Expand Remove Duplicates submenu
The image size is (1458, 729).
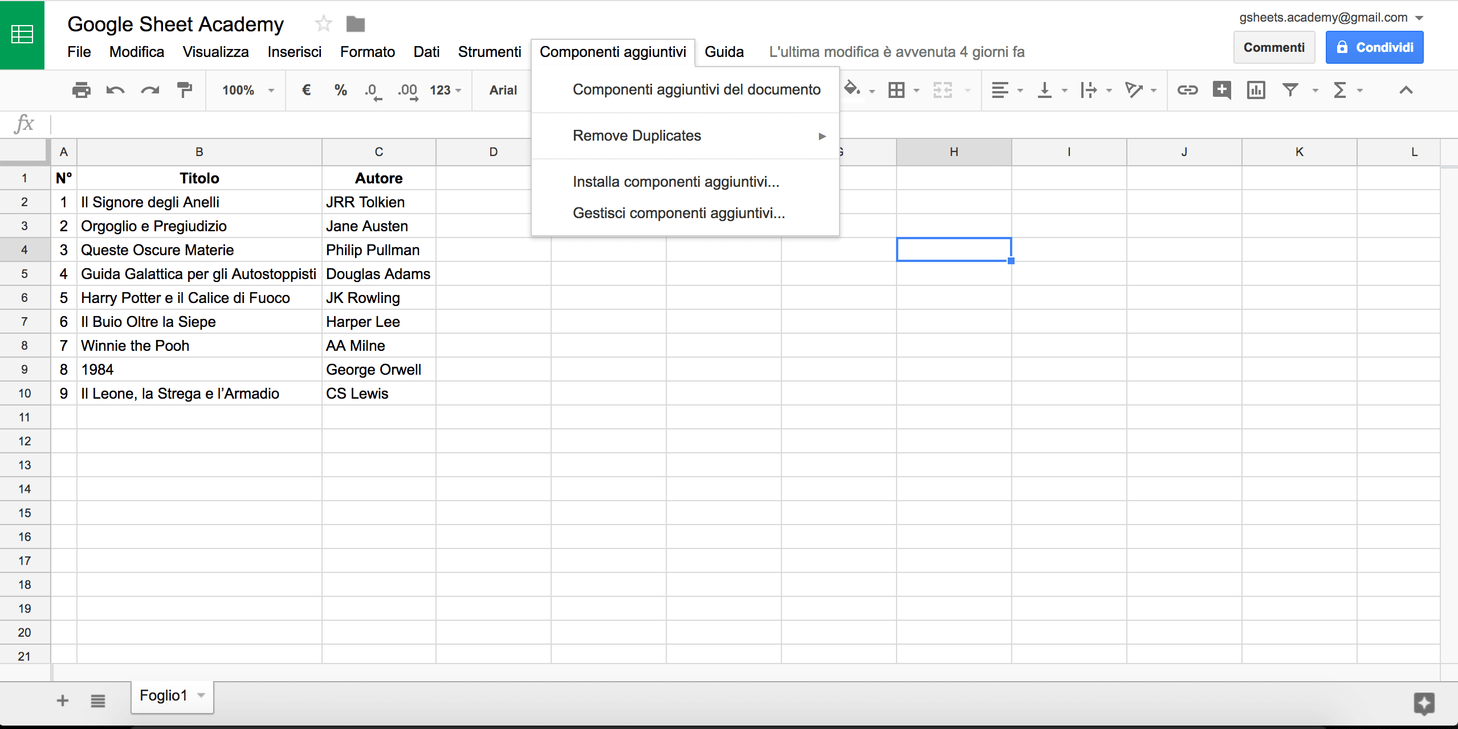point(685,136)
